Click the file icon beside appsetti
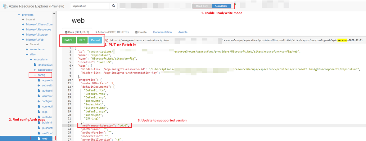Screen dimensions: 366x141 pos(39,80)
